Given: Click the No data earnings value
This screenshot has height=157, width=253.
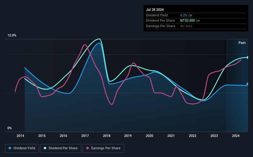Looking at the screenshot, I should 186,26.
